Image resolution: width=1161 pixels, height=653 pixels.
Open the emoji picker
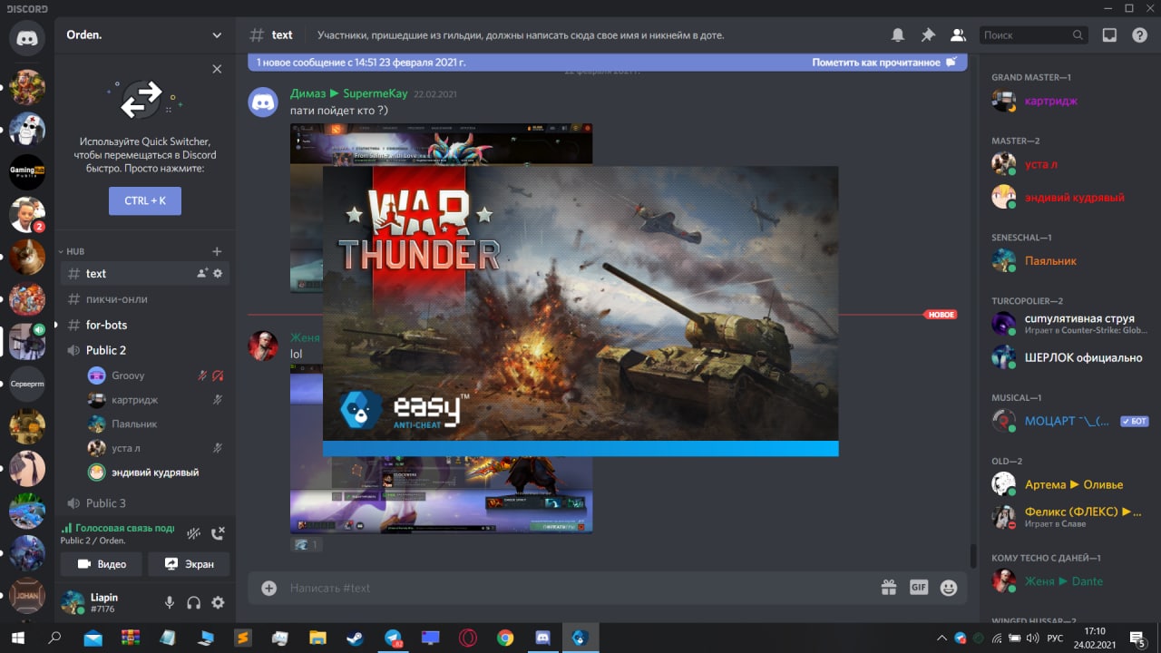pyautogui.click(x=949, y=588)
